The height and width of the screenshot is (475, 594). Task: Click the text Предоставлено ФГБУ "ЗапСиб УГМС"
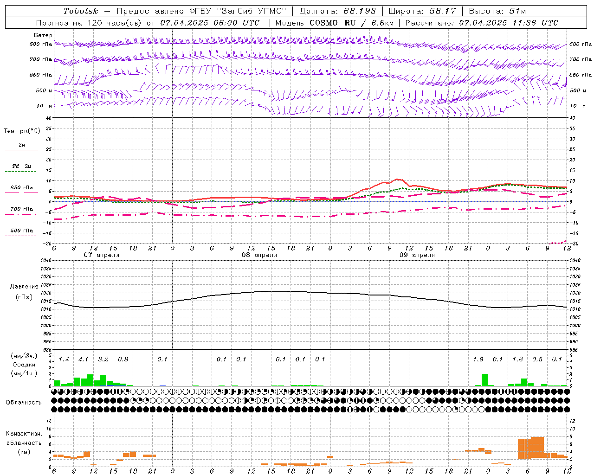tap(201, 11)
